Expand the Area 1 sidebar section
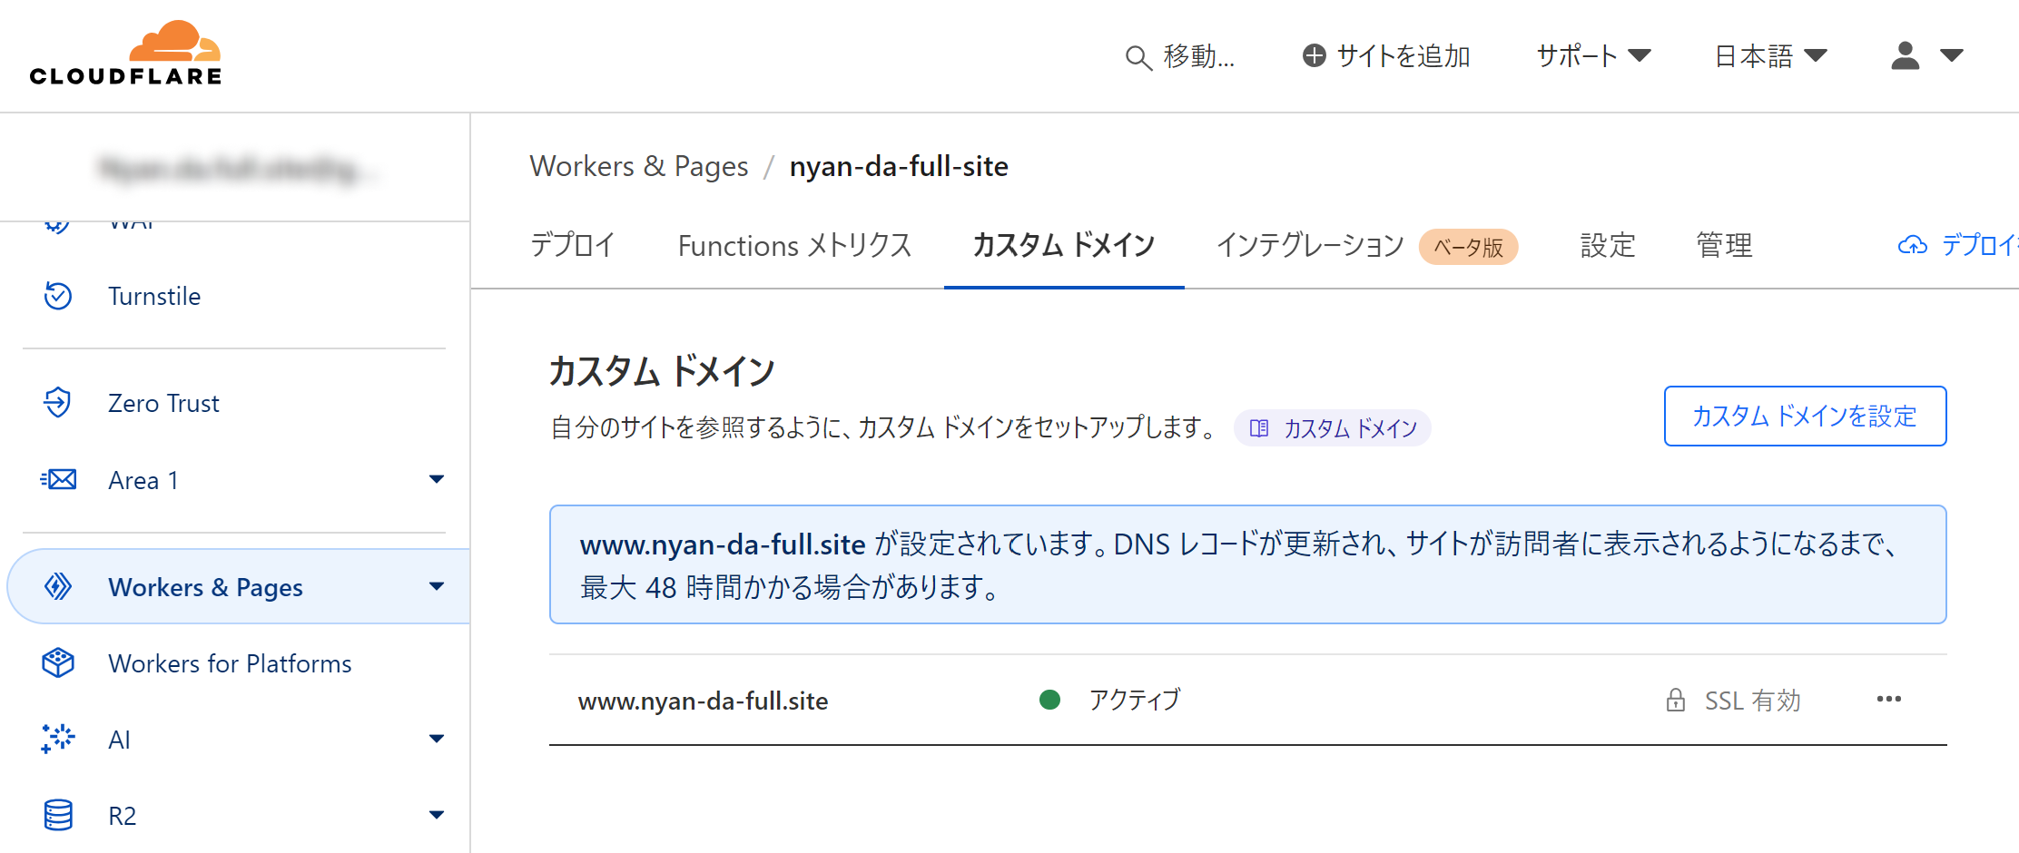 437,479
